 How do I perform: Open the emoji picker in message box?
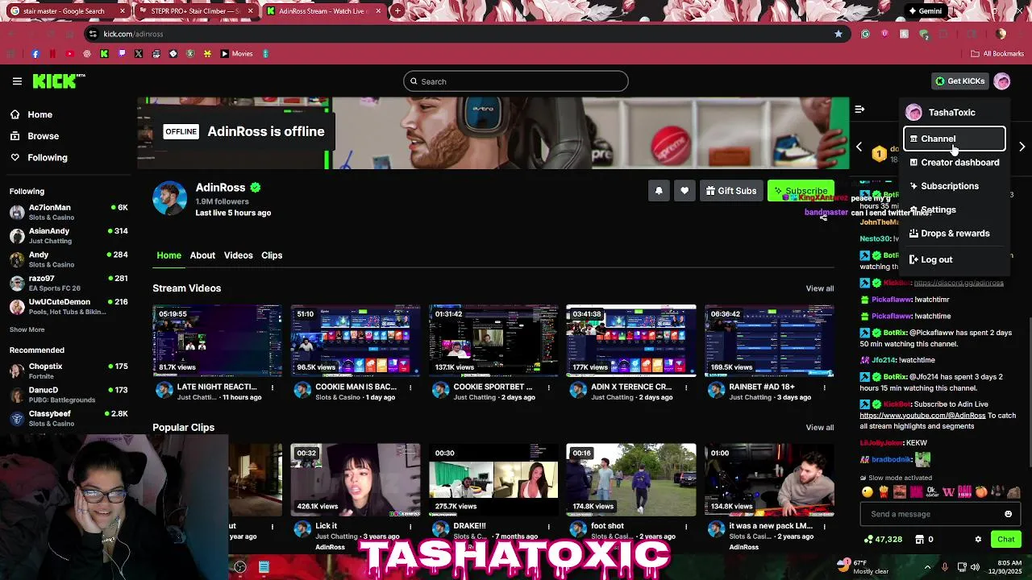[1008, 514]
